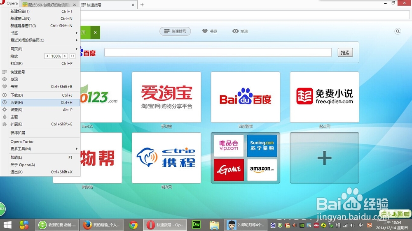Open the 购物帮 speed dial tile

click(101, 158)
